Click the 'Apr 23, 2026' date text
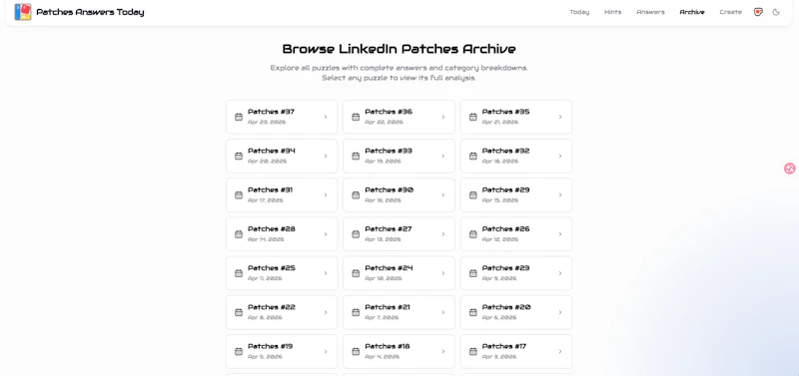The image size is (799, 376). 267,122
